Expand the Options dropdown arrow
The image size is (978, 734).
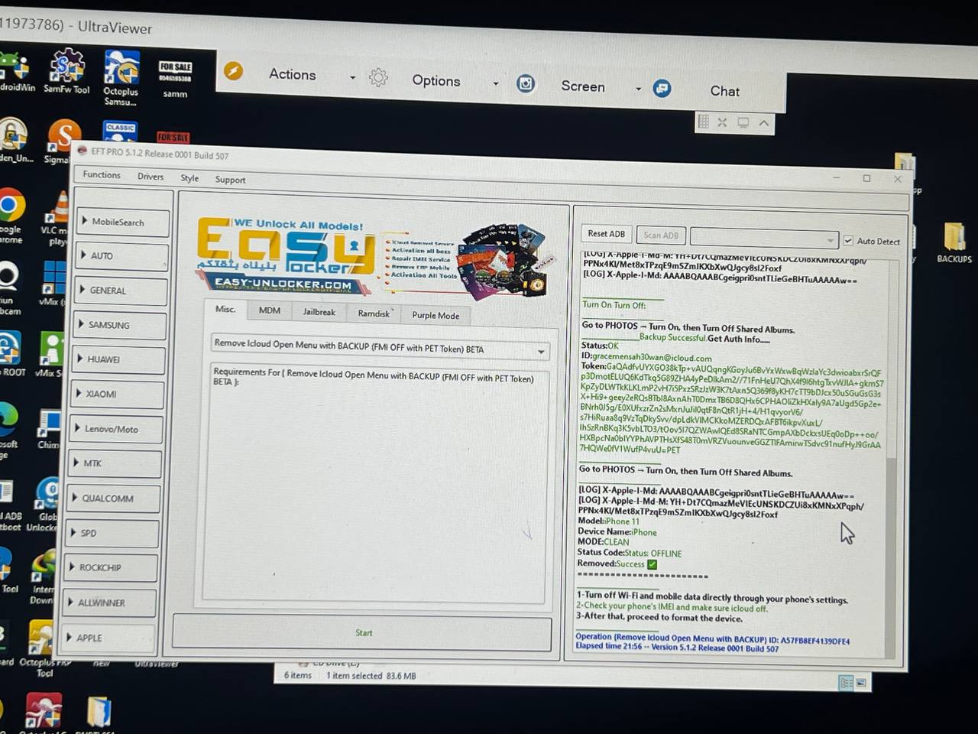click(x=496, y=83)
